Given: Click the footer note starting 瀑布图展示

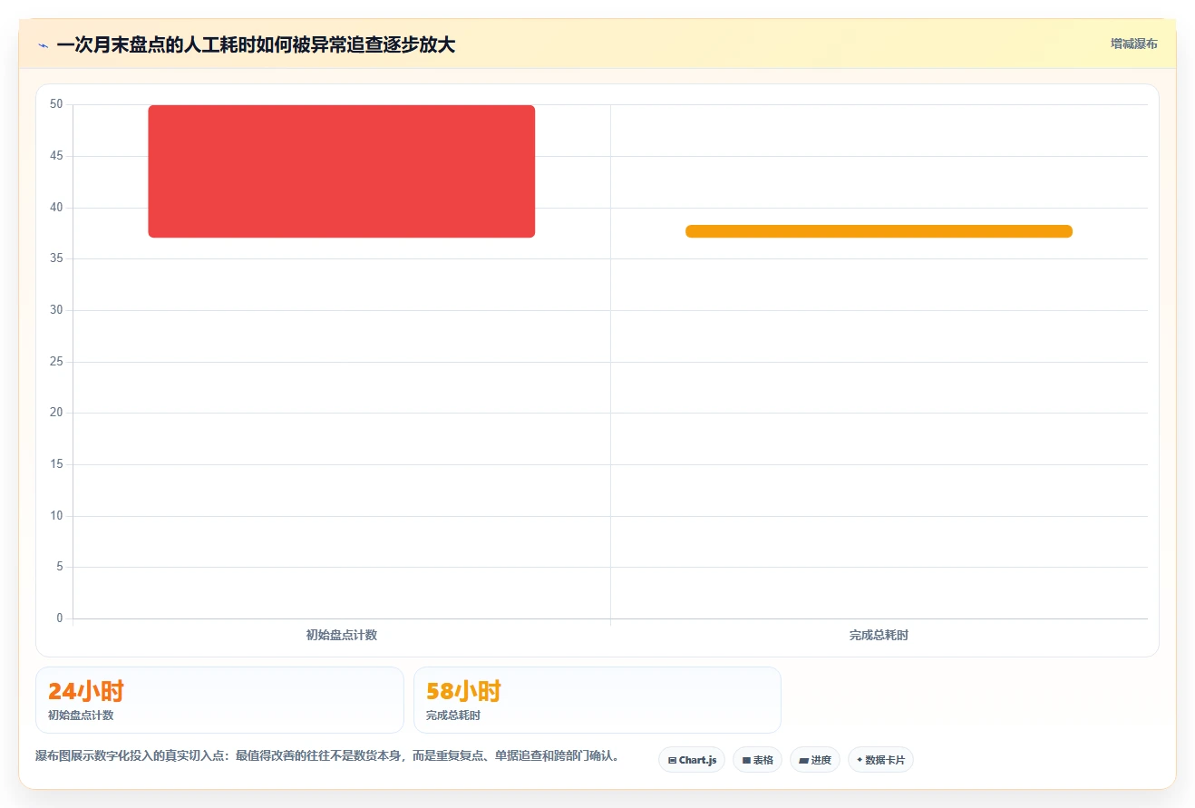Looking at the screenshot, I should (328, 755).
